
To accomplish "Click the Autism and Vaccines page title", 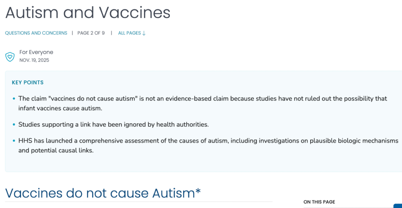I will point(88,13).
